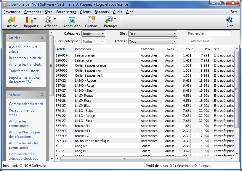The width and height of the screenshot is (242, 171).
Task: Click Ajouter un nouvel article link
Action: click(23, 49)
